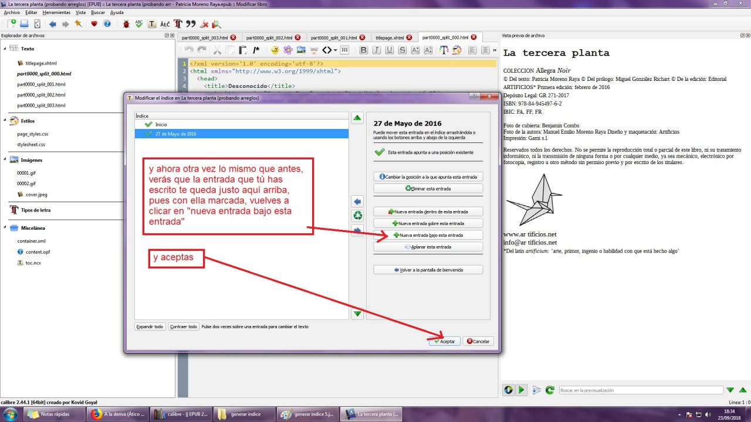The image size is (751, 422).
Task: Click the Strikethrough S formatting icon
Action: pos(402,50)
